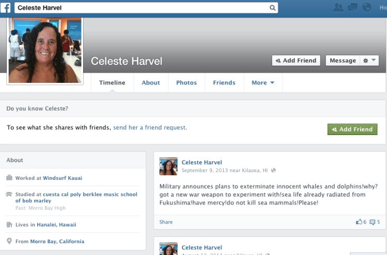Open Morro Bay, California link
387x255 pixels.
57,242
